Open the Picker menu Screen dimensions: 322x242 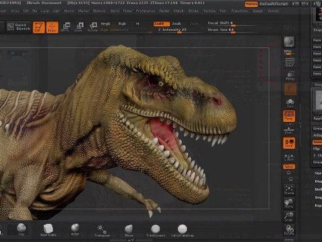point(127,11)
